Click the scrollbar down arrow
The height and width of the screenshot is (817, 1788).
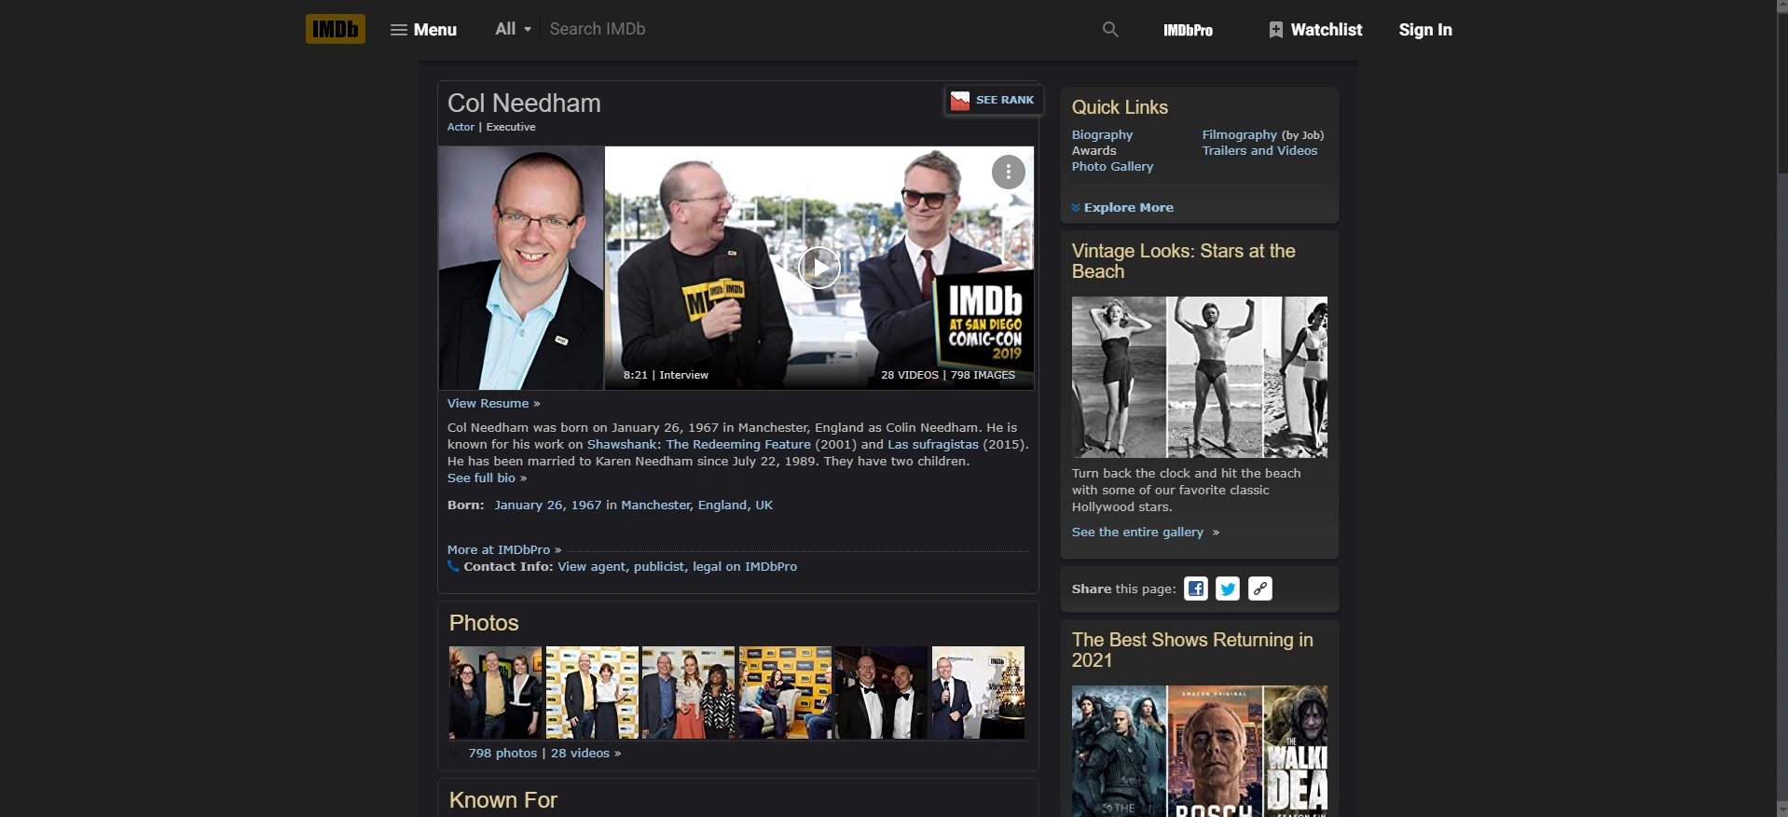coord(1782,810)
